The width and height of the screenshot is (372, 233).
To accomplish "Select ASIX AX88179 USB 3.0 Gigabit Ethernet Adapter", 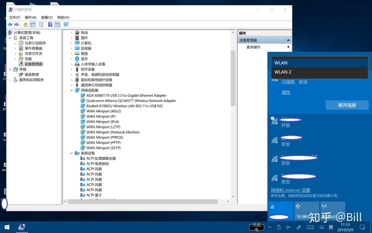I will 126,95.
